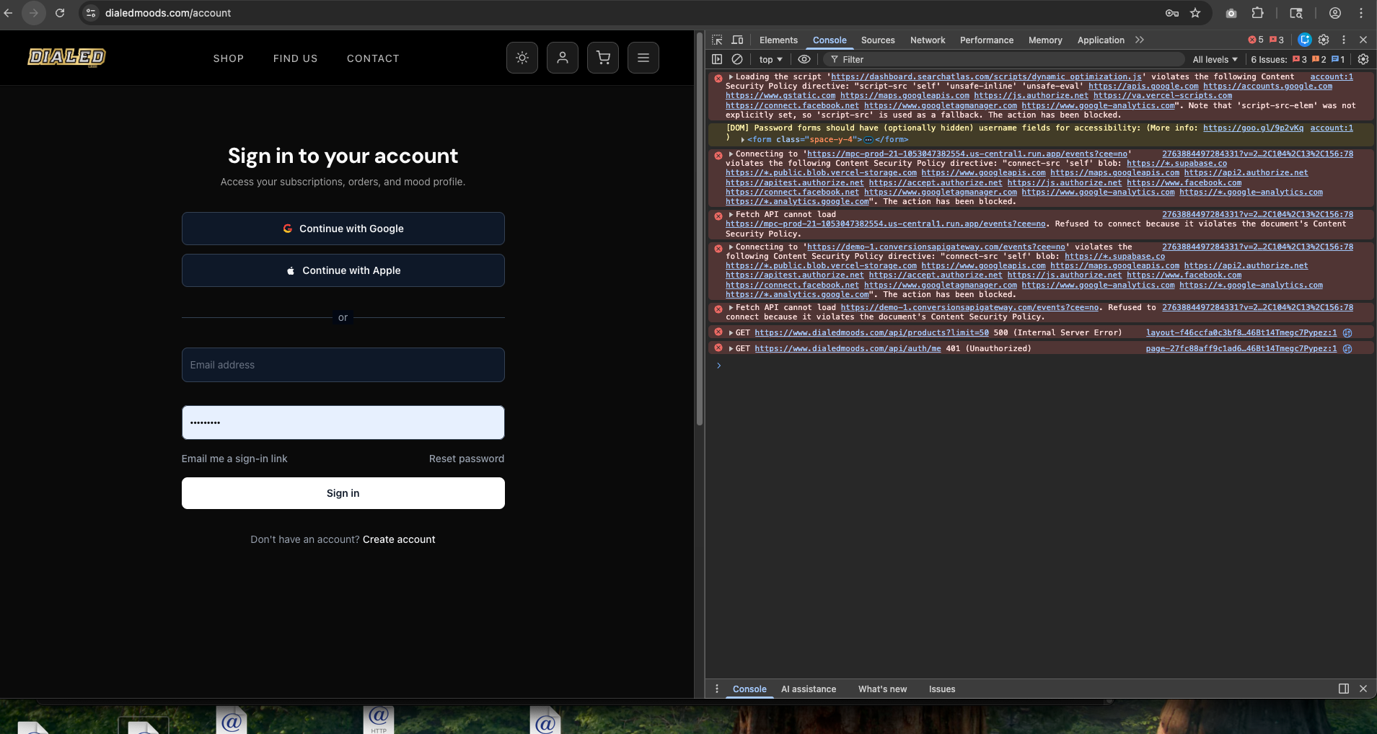Image resolution: width=1377 pixels, height=734 pixels.
Task: Reload the dialedmoods page
Action: point(60,13)
